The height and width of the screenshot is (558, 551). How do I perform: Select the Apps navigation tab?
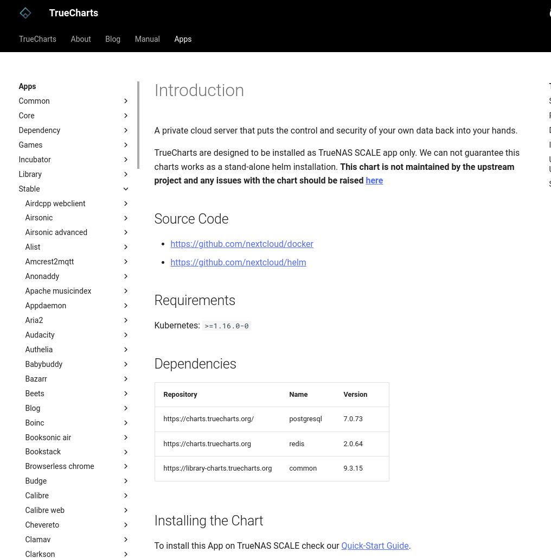pos(183,39)
